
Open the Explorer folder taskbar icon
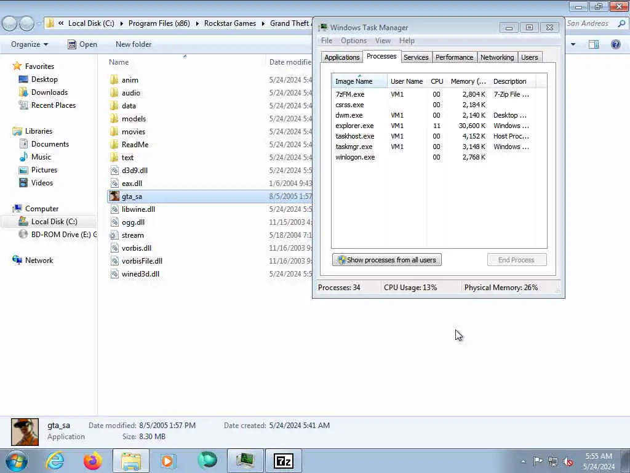point(131,461)
